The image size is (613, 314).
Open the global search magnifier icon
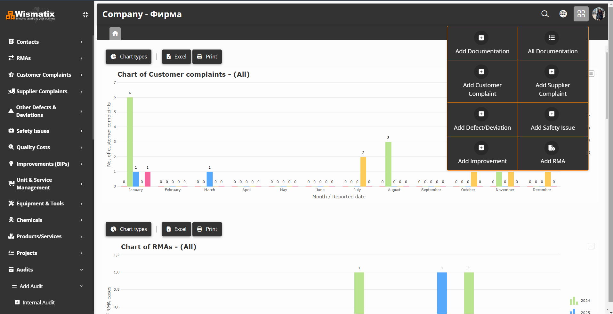545,14
